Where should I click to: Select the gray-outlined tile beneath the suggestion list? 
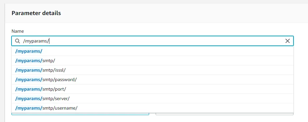224,114
